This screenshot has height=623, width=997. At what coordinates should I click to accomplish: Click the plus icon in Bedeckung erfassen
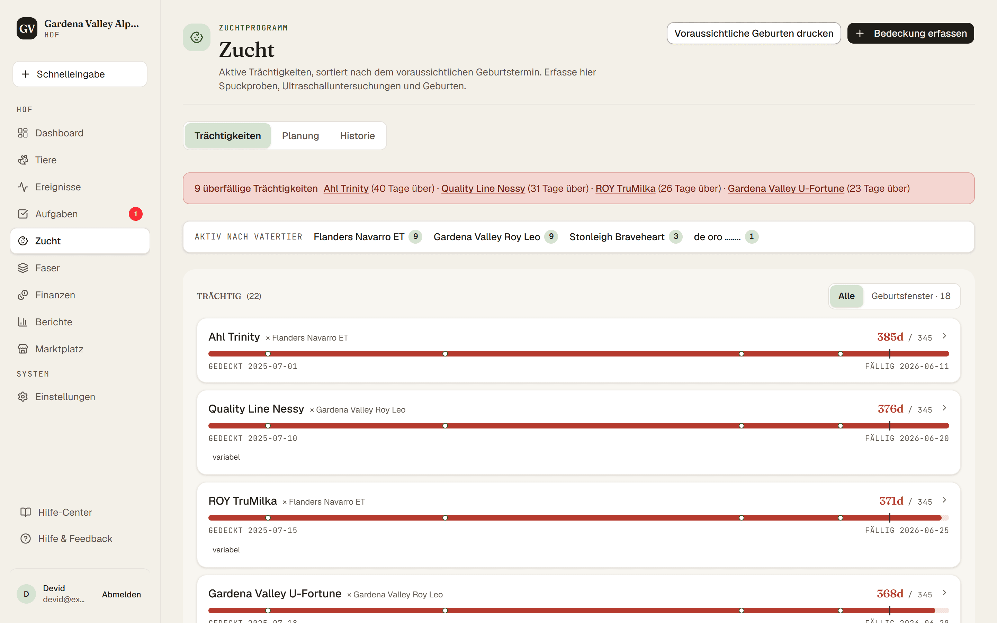pos(860,33)
